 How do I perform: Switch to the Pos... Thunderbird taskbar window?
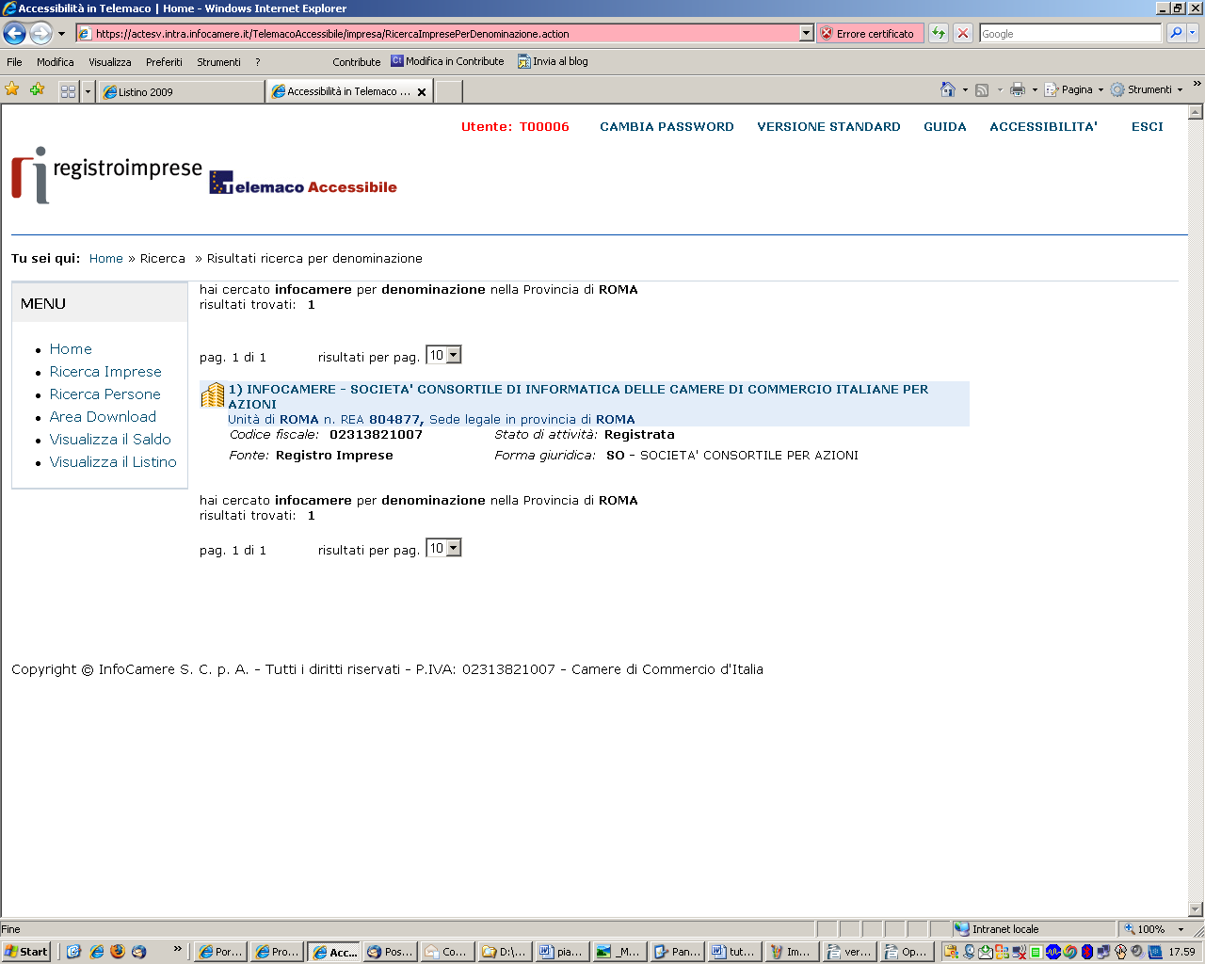point(390,952)
